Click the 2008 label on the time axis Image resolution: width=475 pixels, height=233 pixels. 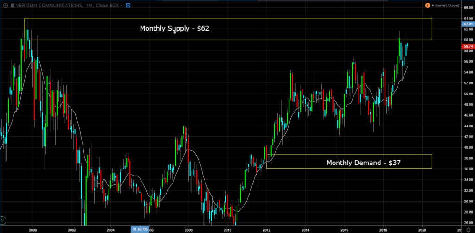(x=189, y=230)
